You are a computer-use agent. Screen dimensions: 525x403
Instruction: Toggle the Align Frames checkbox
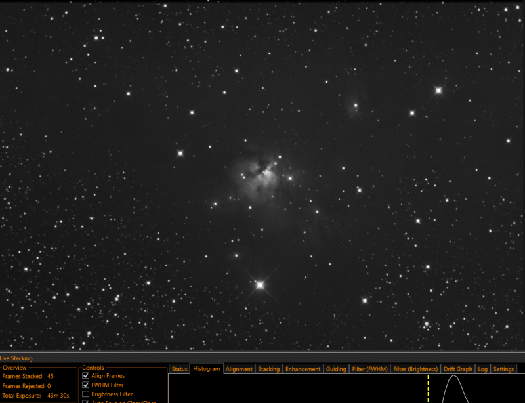[x=86, y=376]
